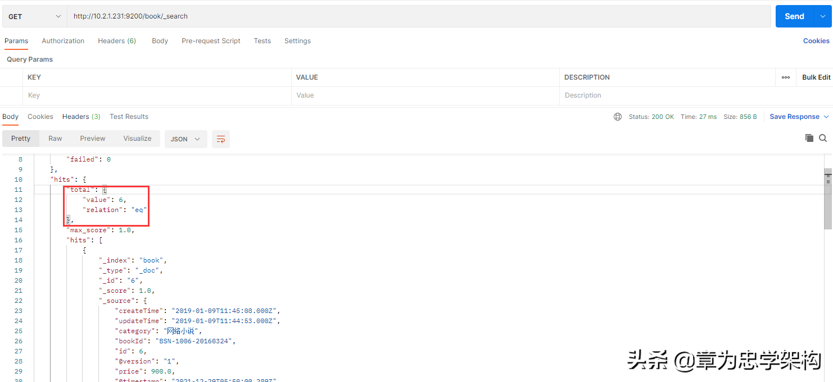Expand the Save Response dropdown arrow
Viewport: 833px width, 382px height.
[826, 117]
